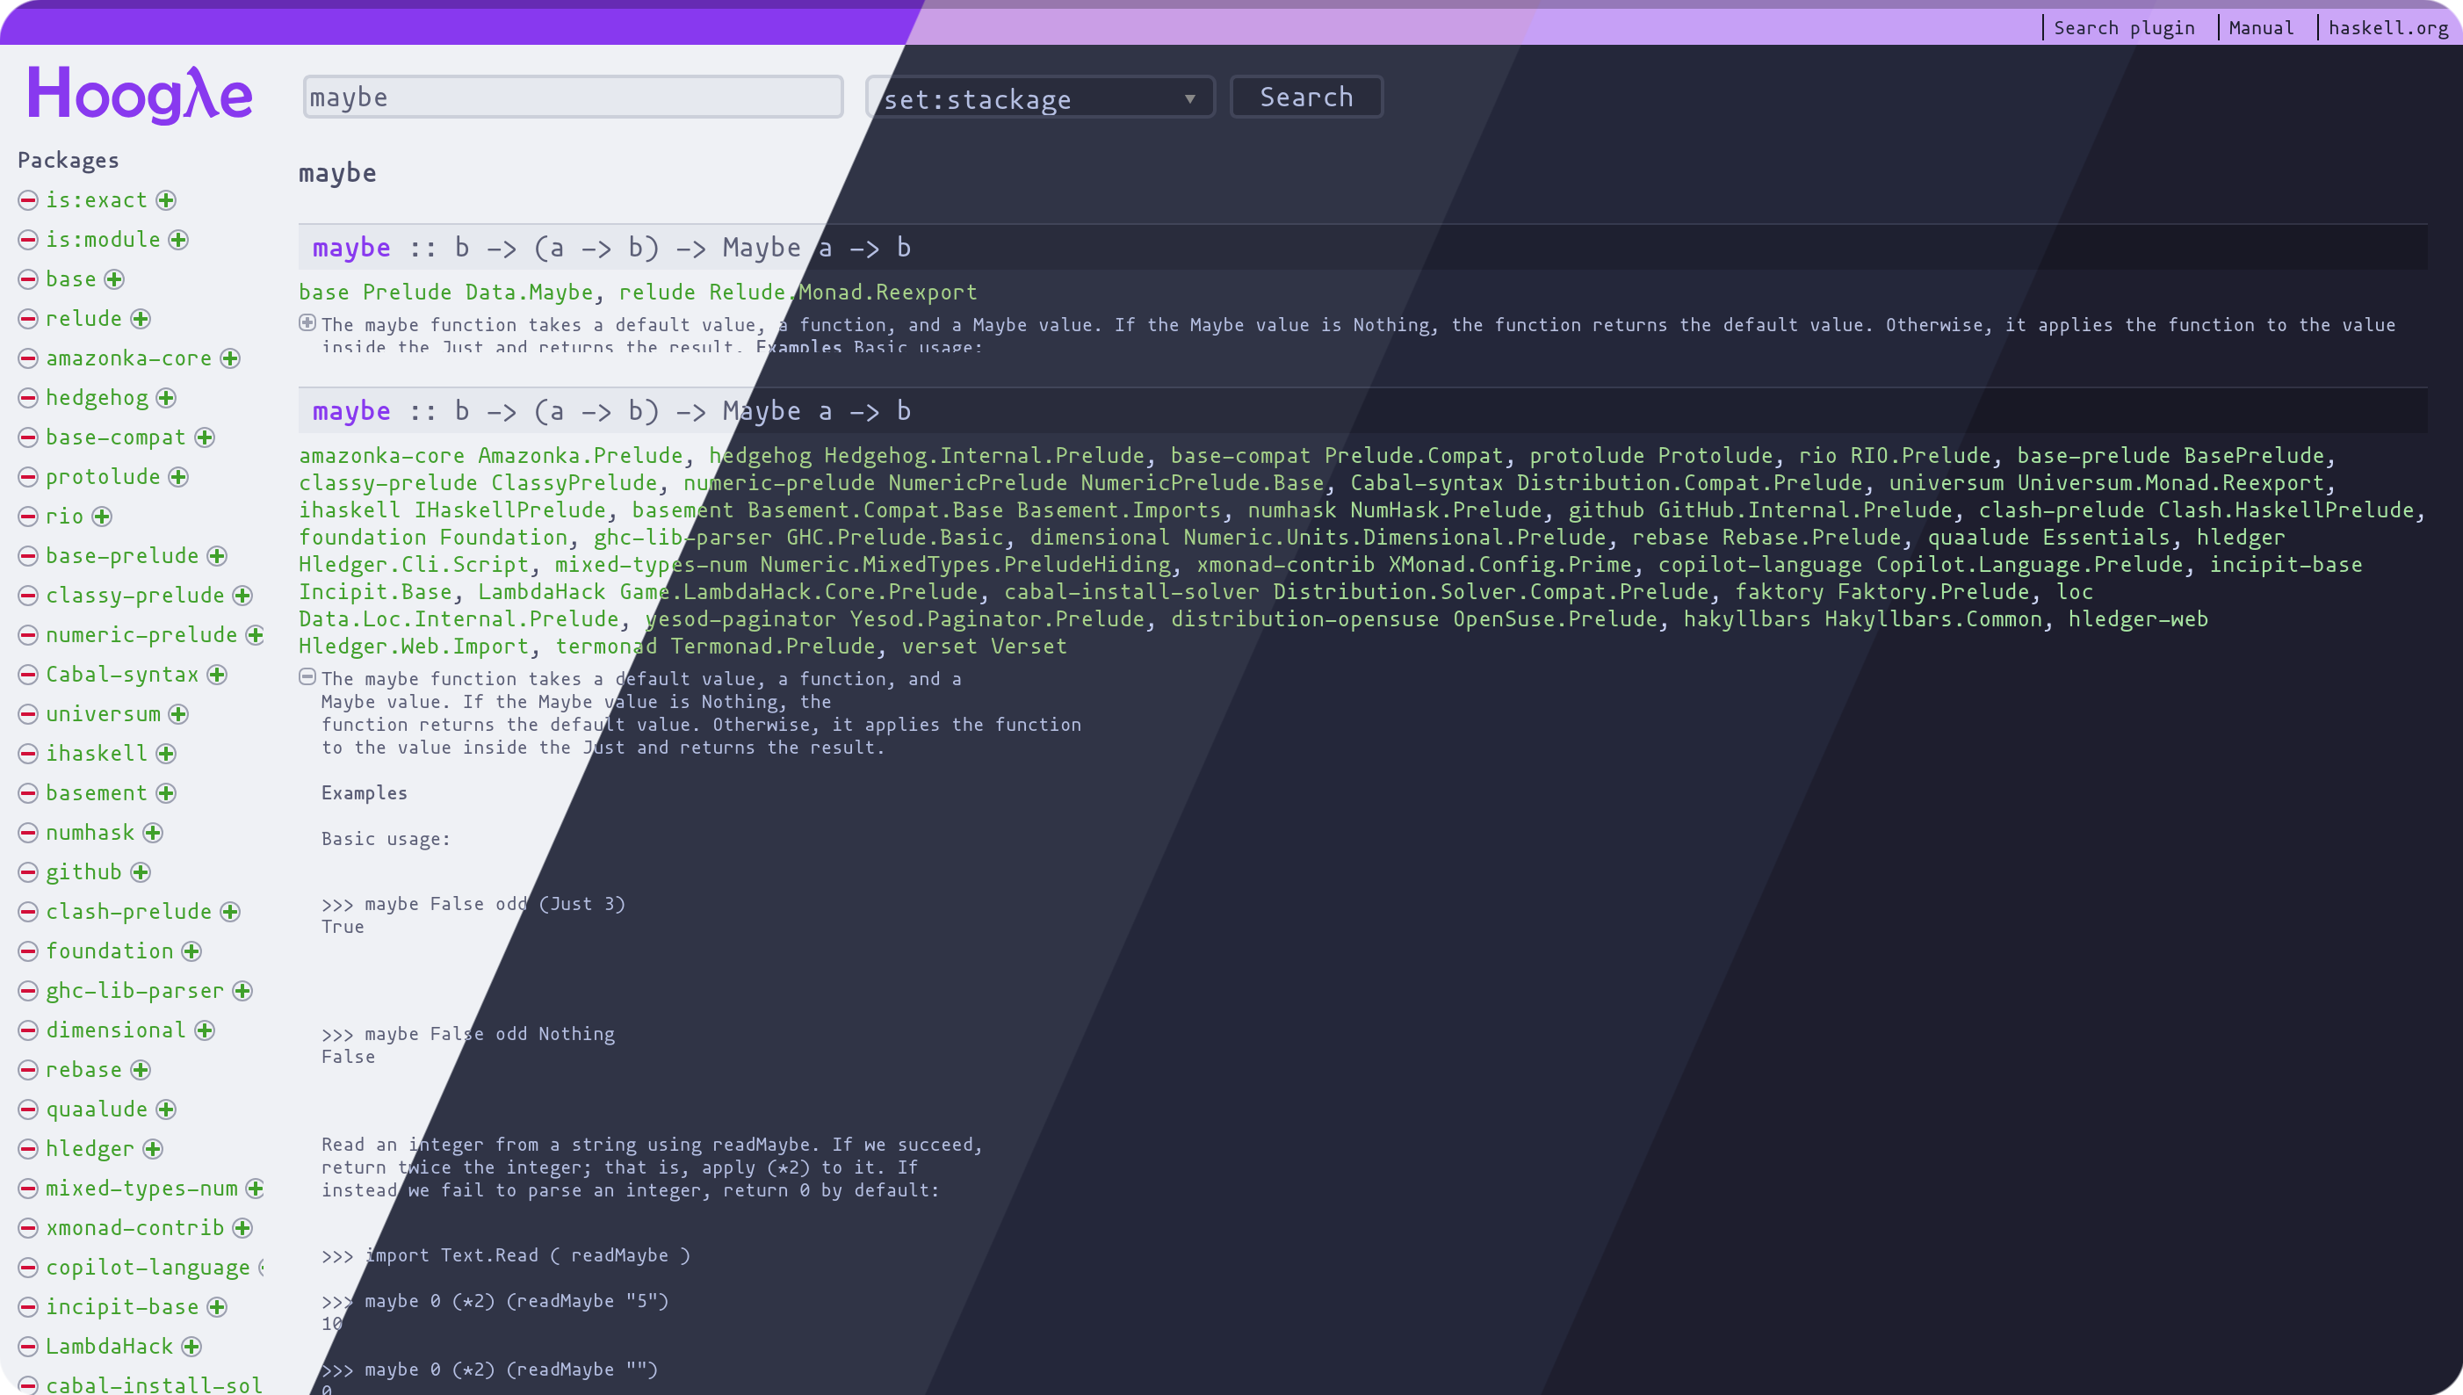This screenshot has height=1395, width=2463.
Task: Include hledger plus icon
Action: tap(154, 1149)
